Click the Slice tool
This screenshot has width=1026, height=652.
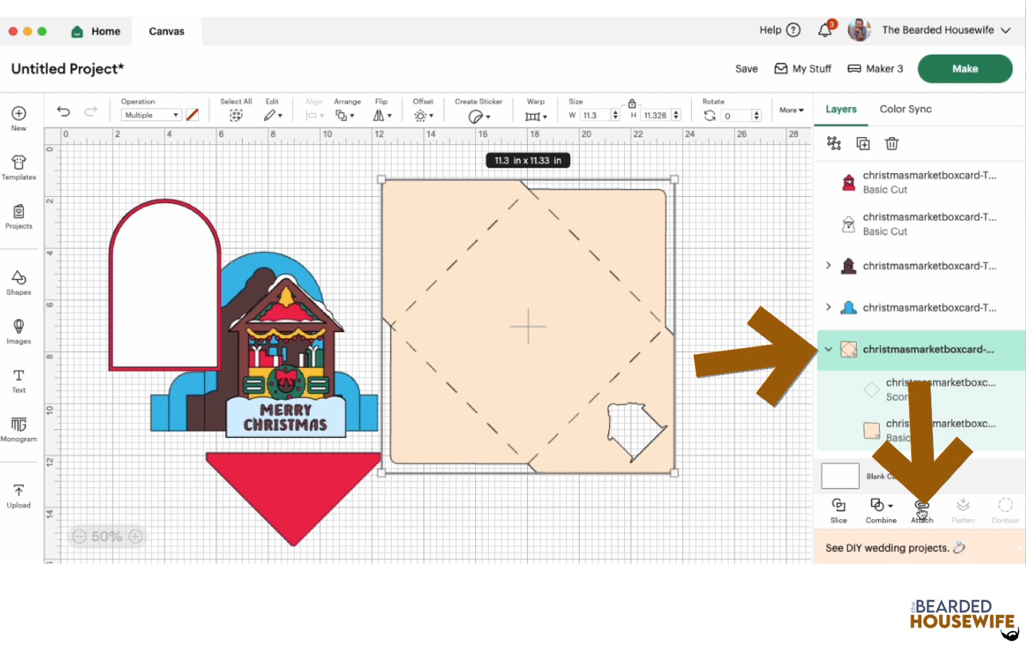pos(839,511)
